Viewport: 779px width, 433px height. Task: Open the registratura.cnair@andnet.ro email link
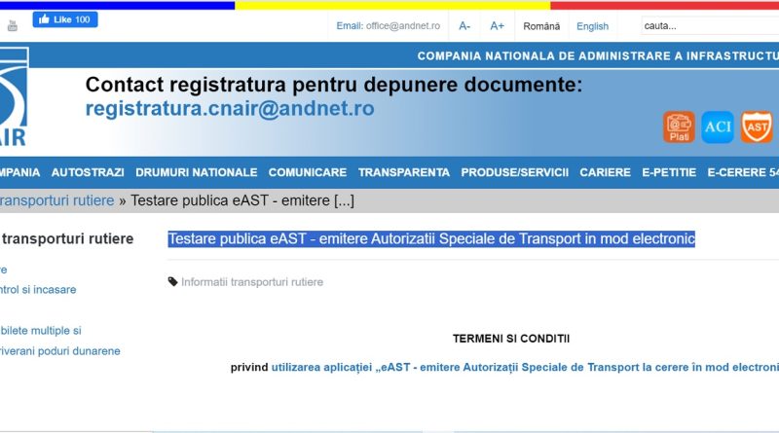(x=230, y=108)
